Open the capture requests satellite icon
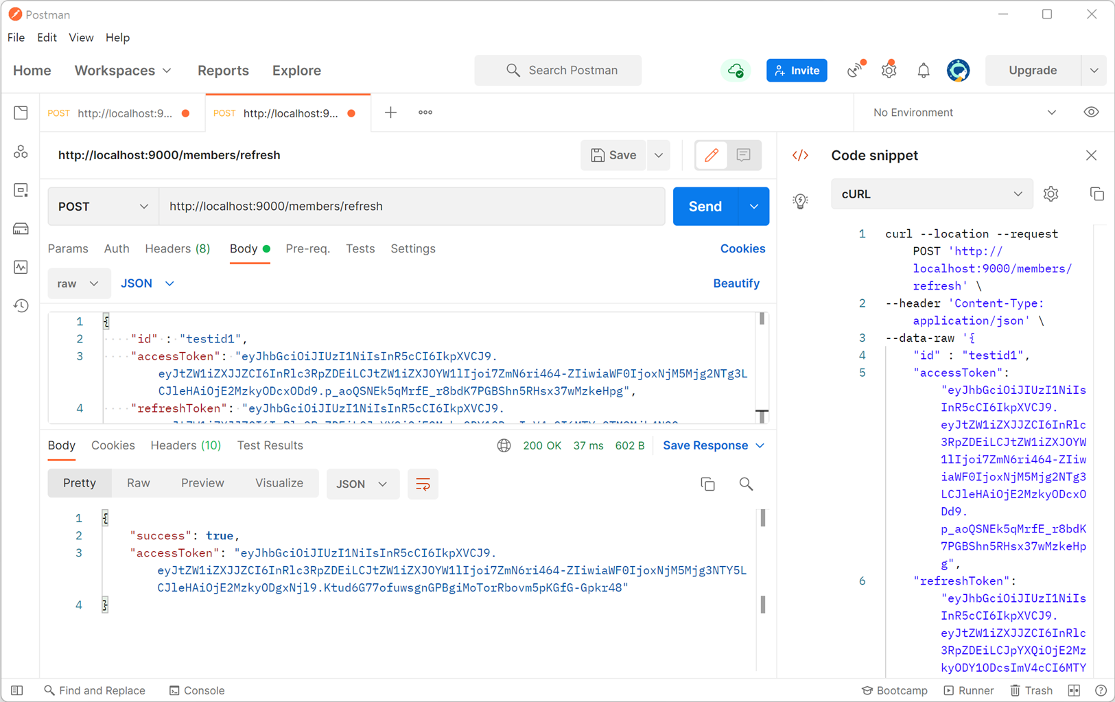The height and width of the screenshot is (702, 1115). (855, 70)
